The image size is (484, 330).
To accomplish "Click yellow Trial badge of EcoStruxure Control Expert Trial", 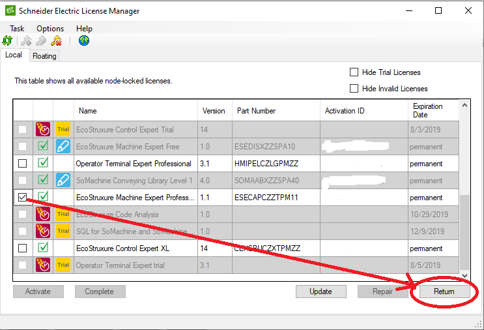I will 63,129.
